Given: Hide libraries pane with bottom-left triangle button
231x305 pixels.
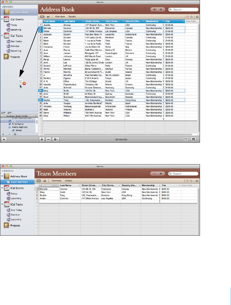Looking at the screenshot, I should coord(4,139).
